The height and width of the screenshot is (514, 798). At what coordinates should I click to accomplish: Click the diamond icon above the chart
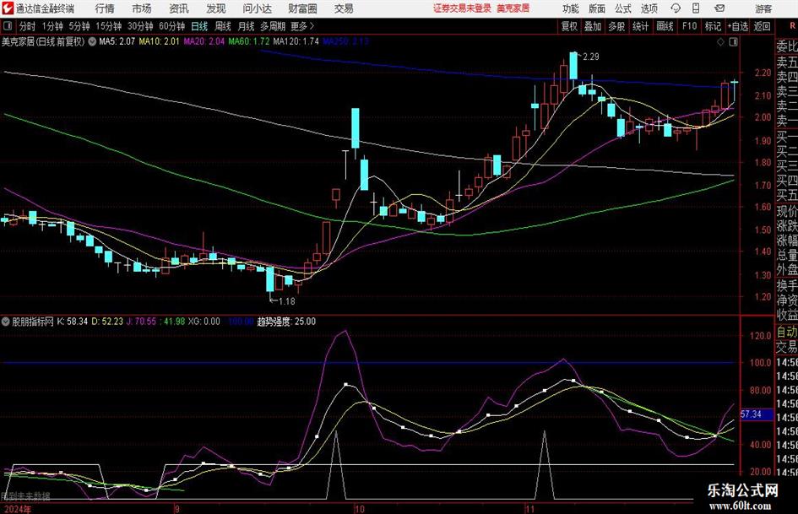[720, 42]
